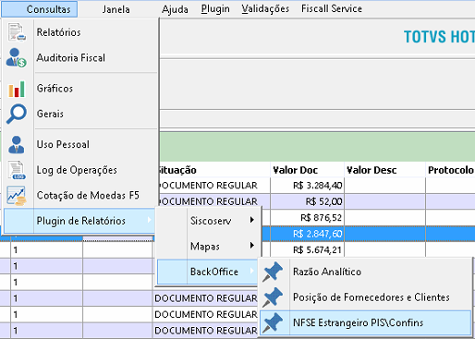Screen dimensions: 475x339
Task: Expand Plugin de Relatórios submenu
Action: (79, 221)
